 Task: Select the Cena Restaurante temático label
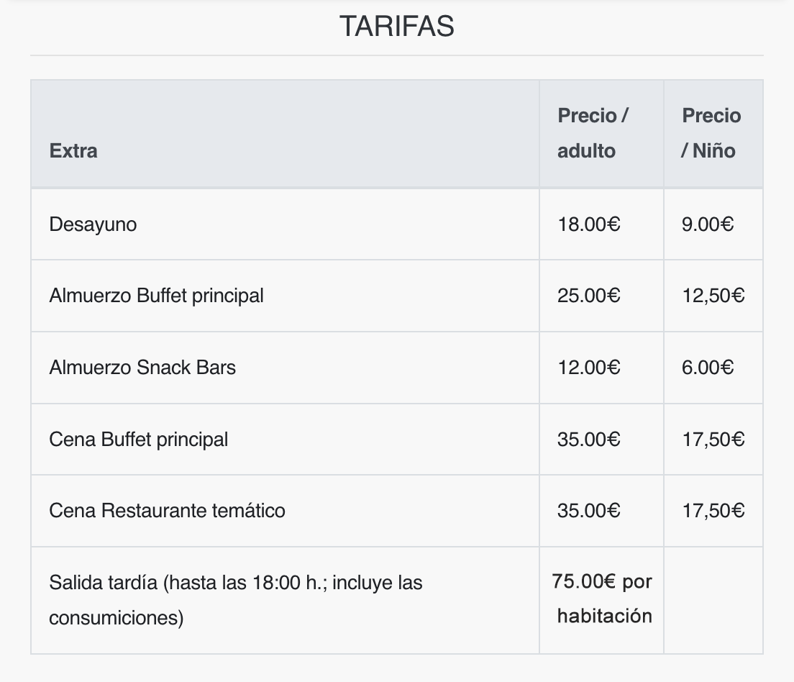click(x=167, y=511)
